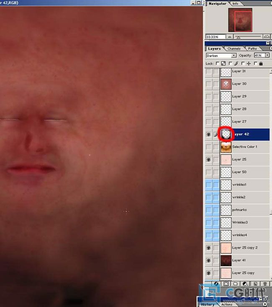272x307 pixels.
Task: Enable the lock transparent pixels checkbox
Action: pos(218,63)
